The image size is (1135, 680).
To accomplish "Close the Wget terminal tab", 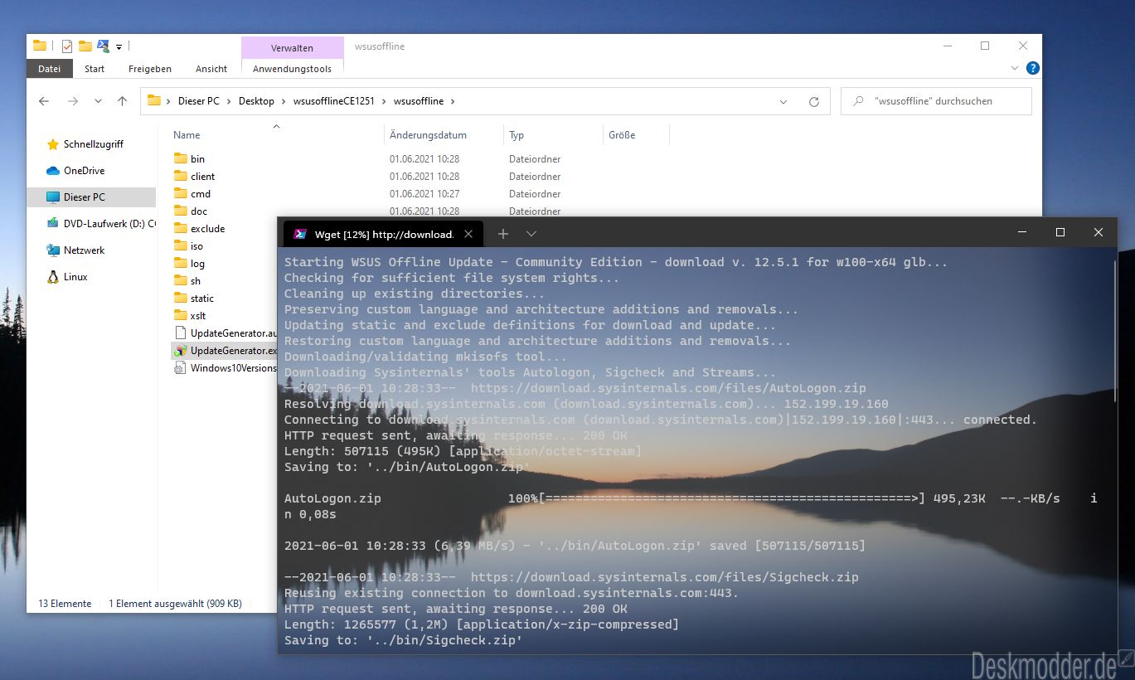I will [468, 234].
